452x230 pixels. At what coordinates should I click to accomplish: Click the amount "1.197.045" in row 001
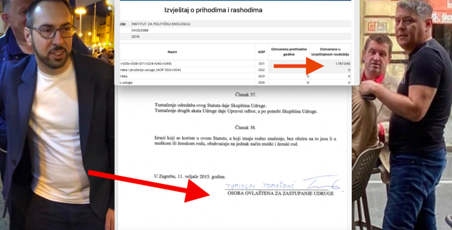click(343, 64)
